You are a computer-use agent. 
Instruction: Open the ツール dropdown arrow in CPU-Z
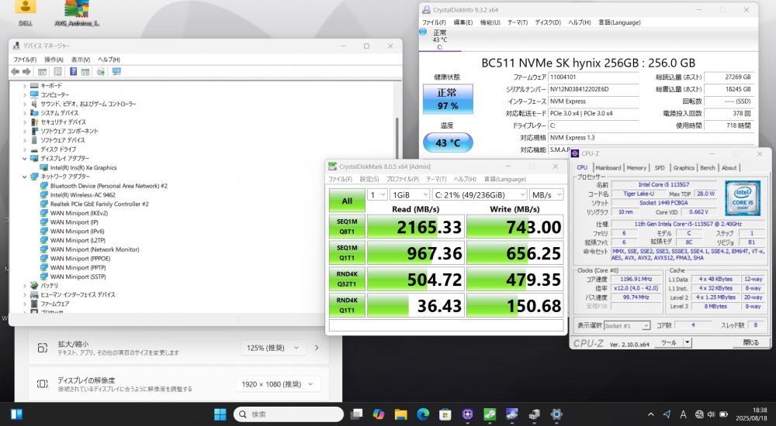pos(687,342)
